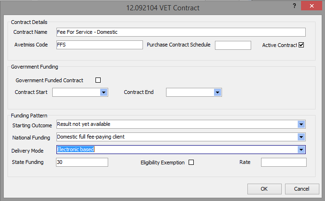Click into the Contract Name field

181,32
